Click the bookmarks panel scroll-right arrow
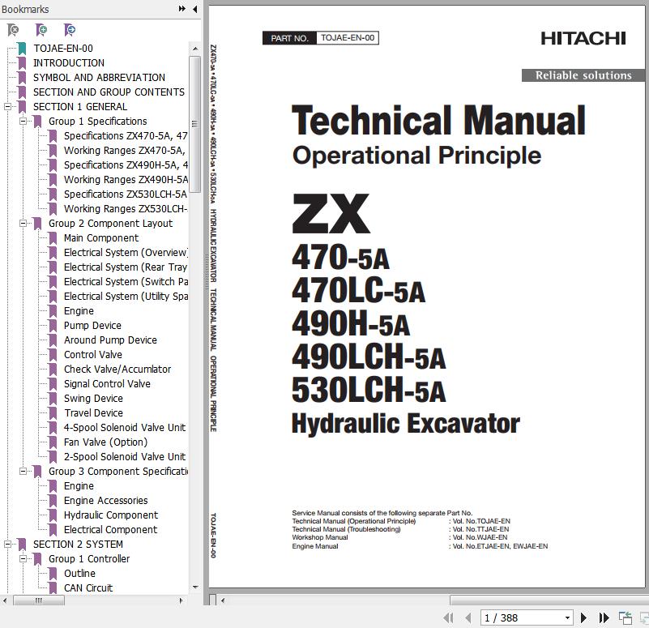The image size is (649, 628). tap(181, 600)
